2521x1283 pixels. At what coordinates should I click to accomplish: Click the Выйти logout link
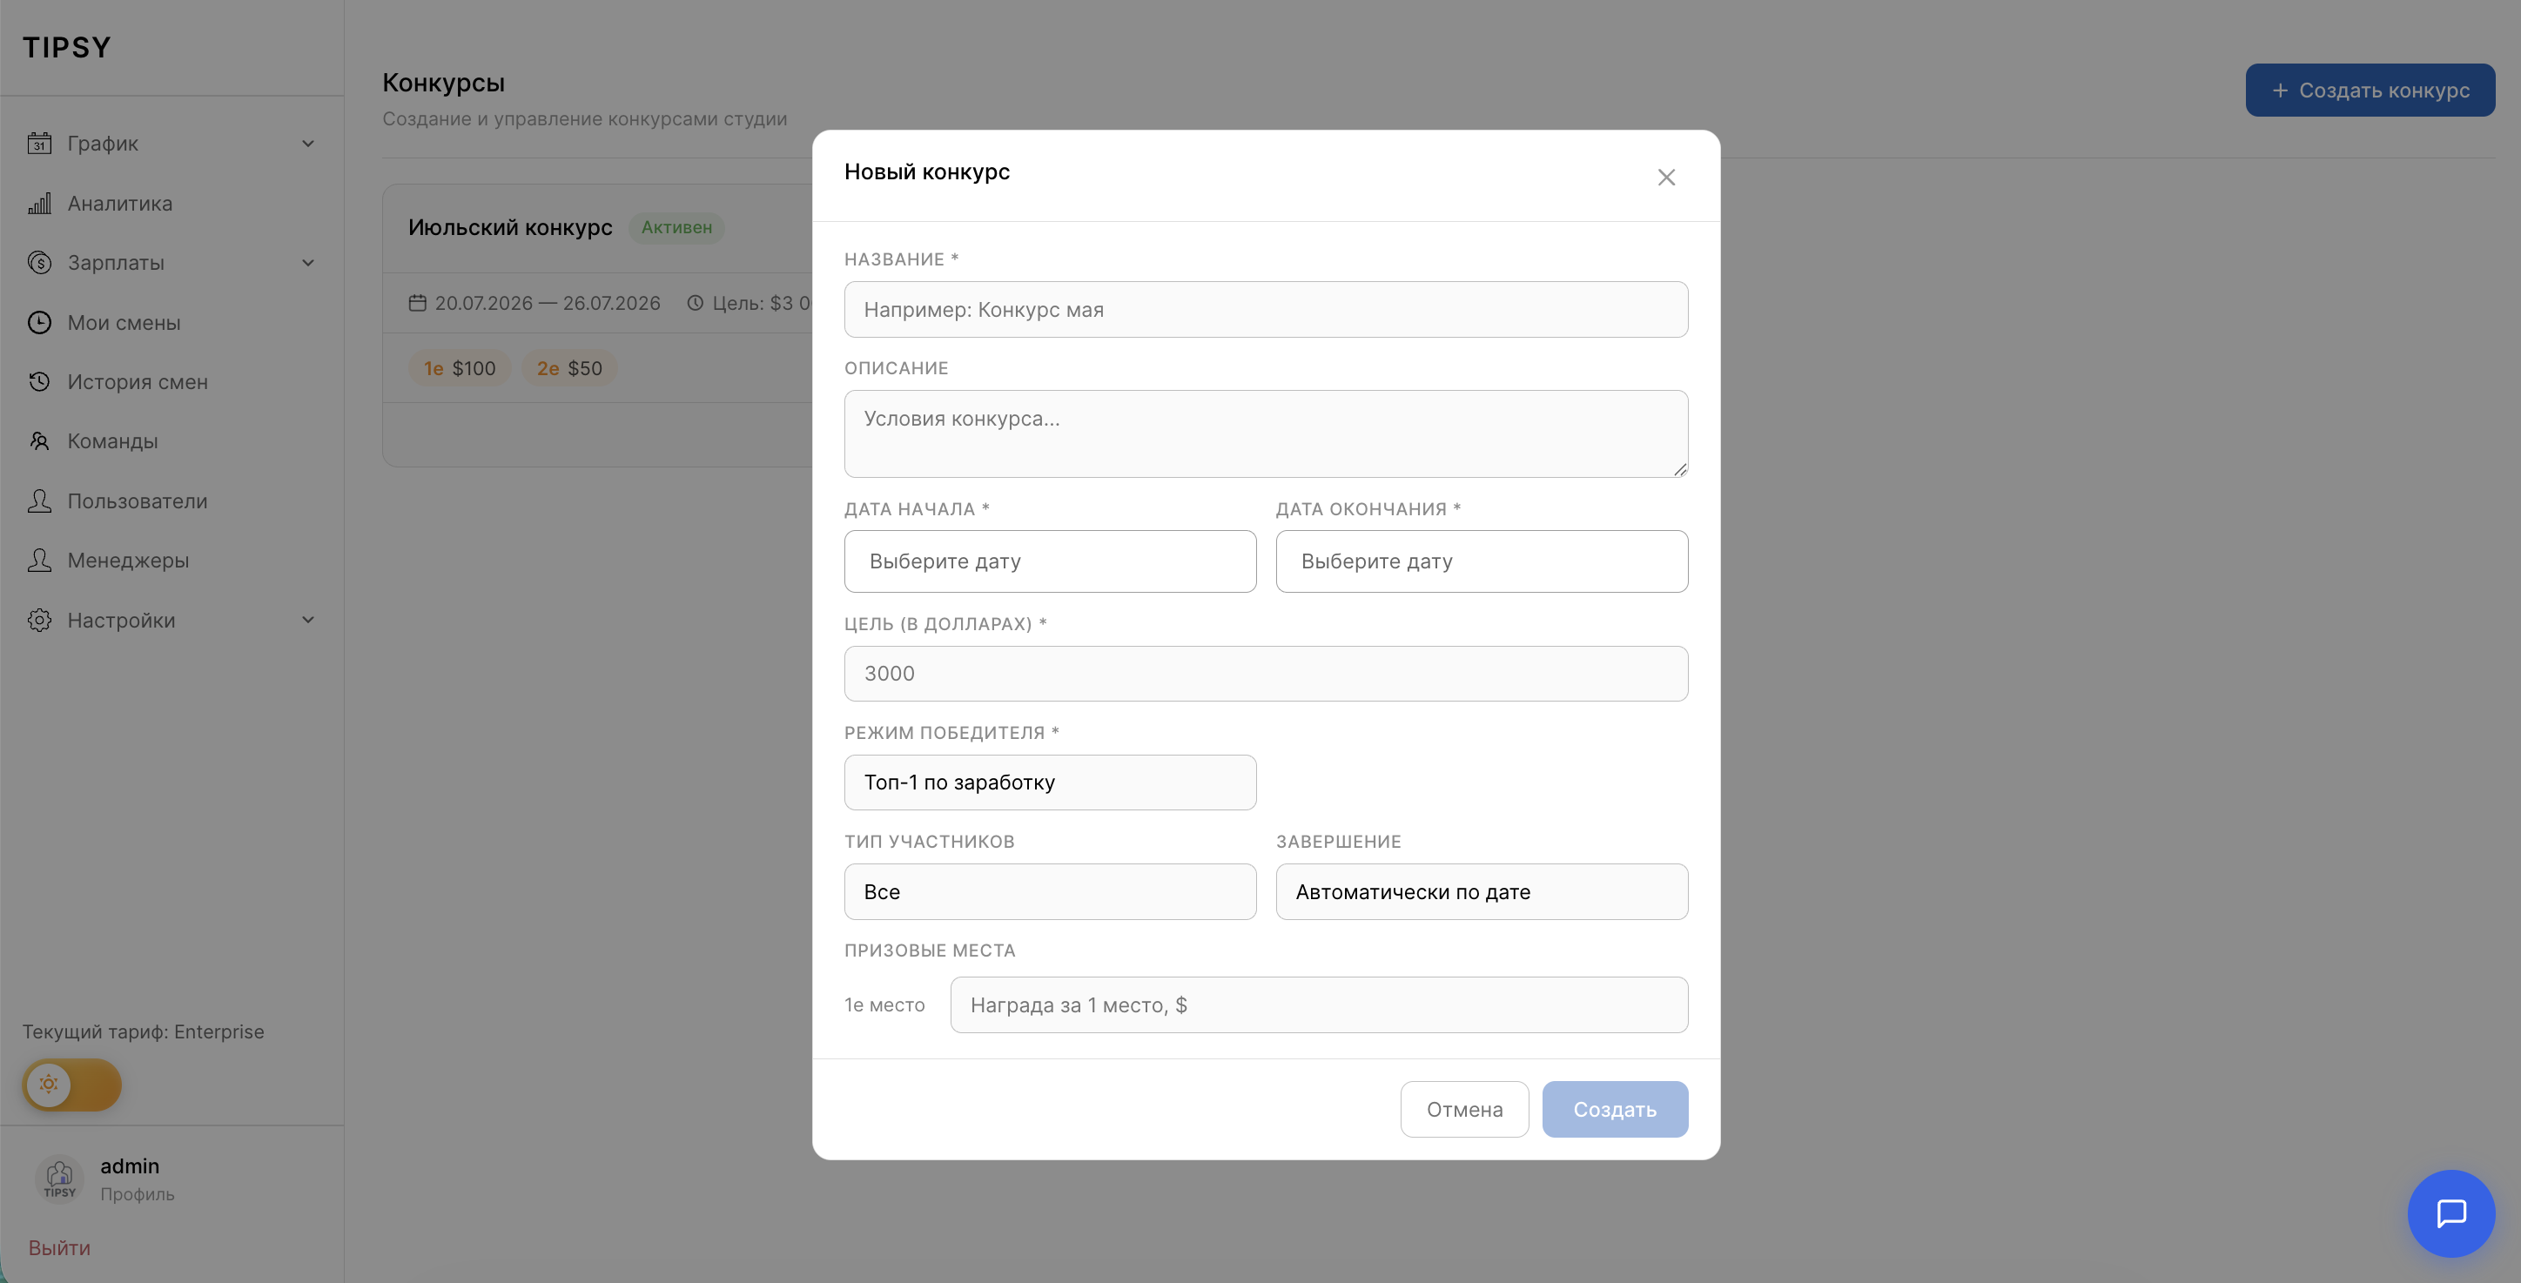click(58, 1248)
